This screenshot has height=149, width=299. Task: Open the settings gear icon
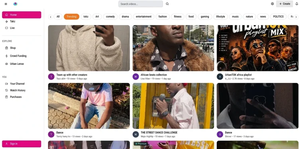[272, 4]
